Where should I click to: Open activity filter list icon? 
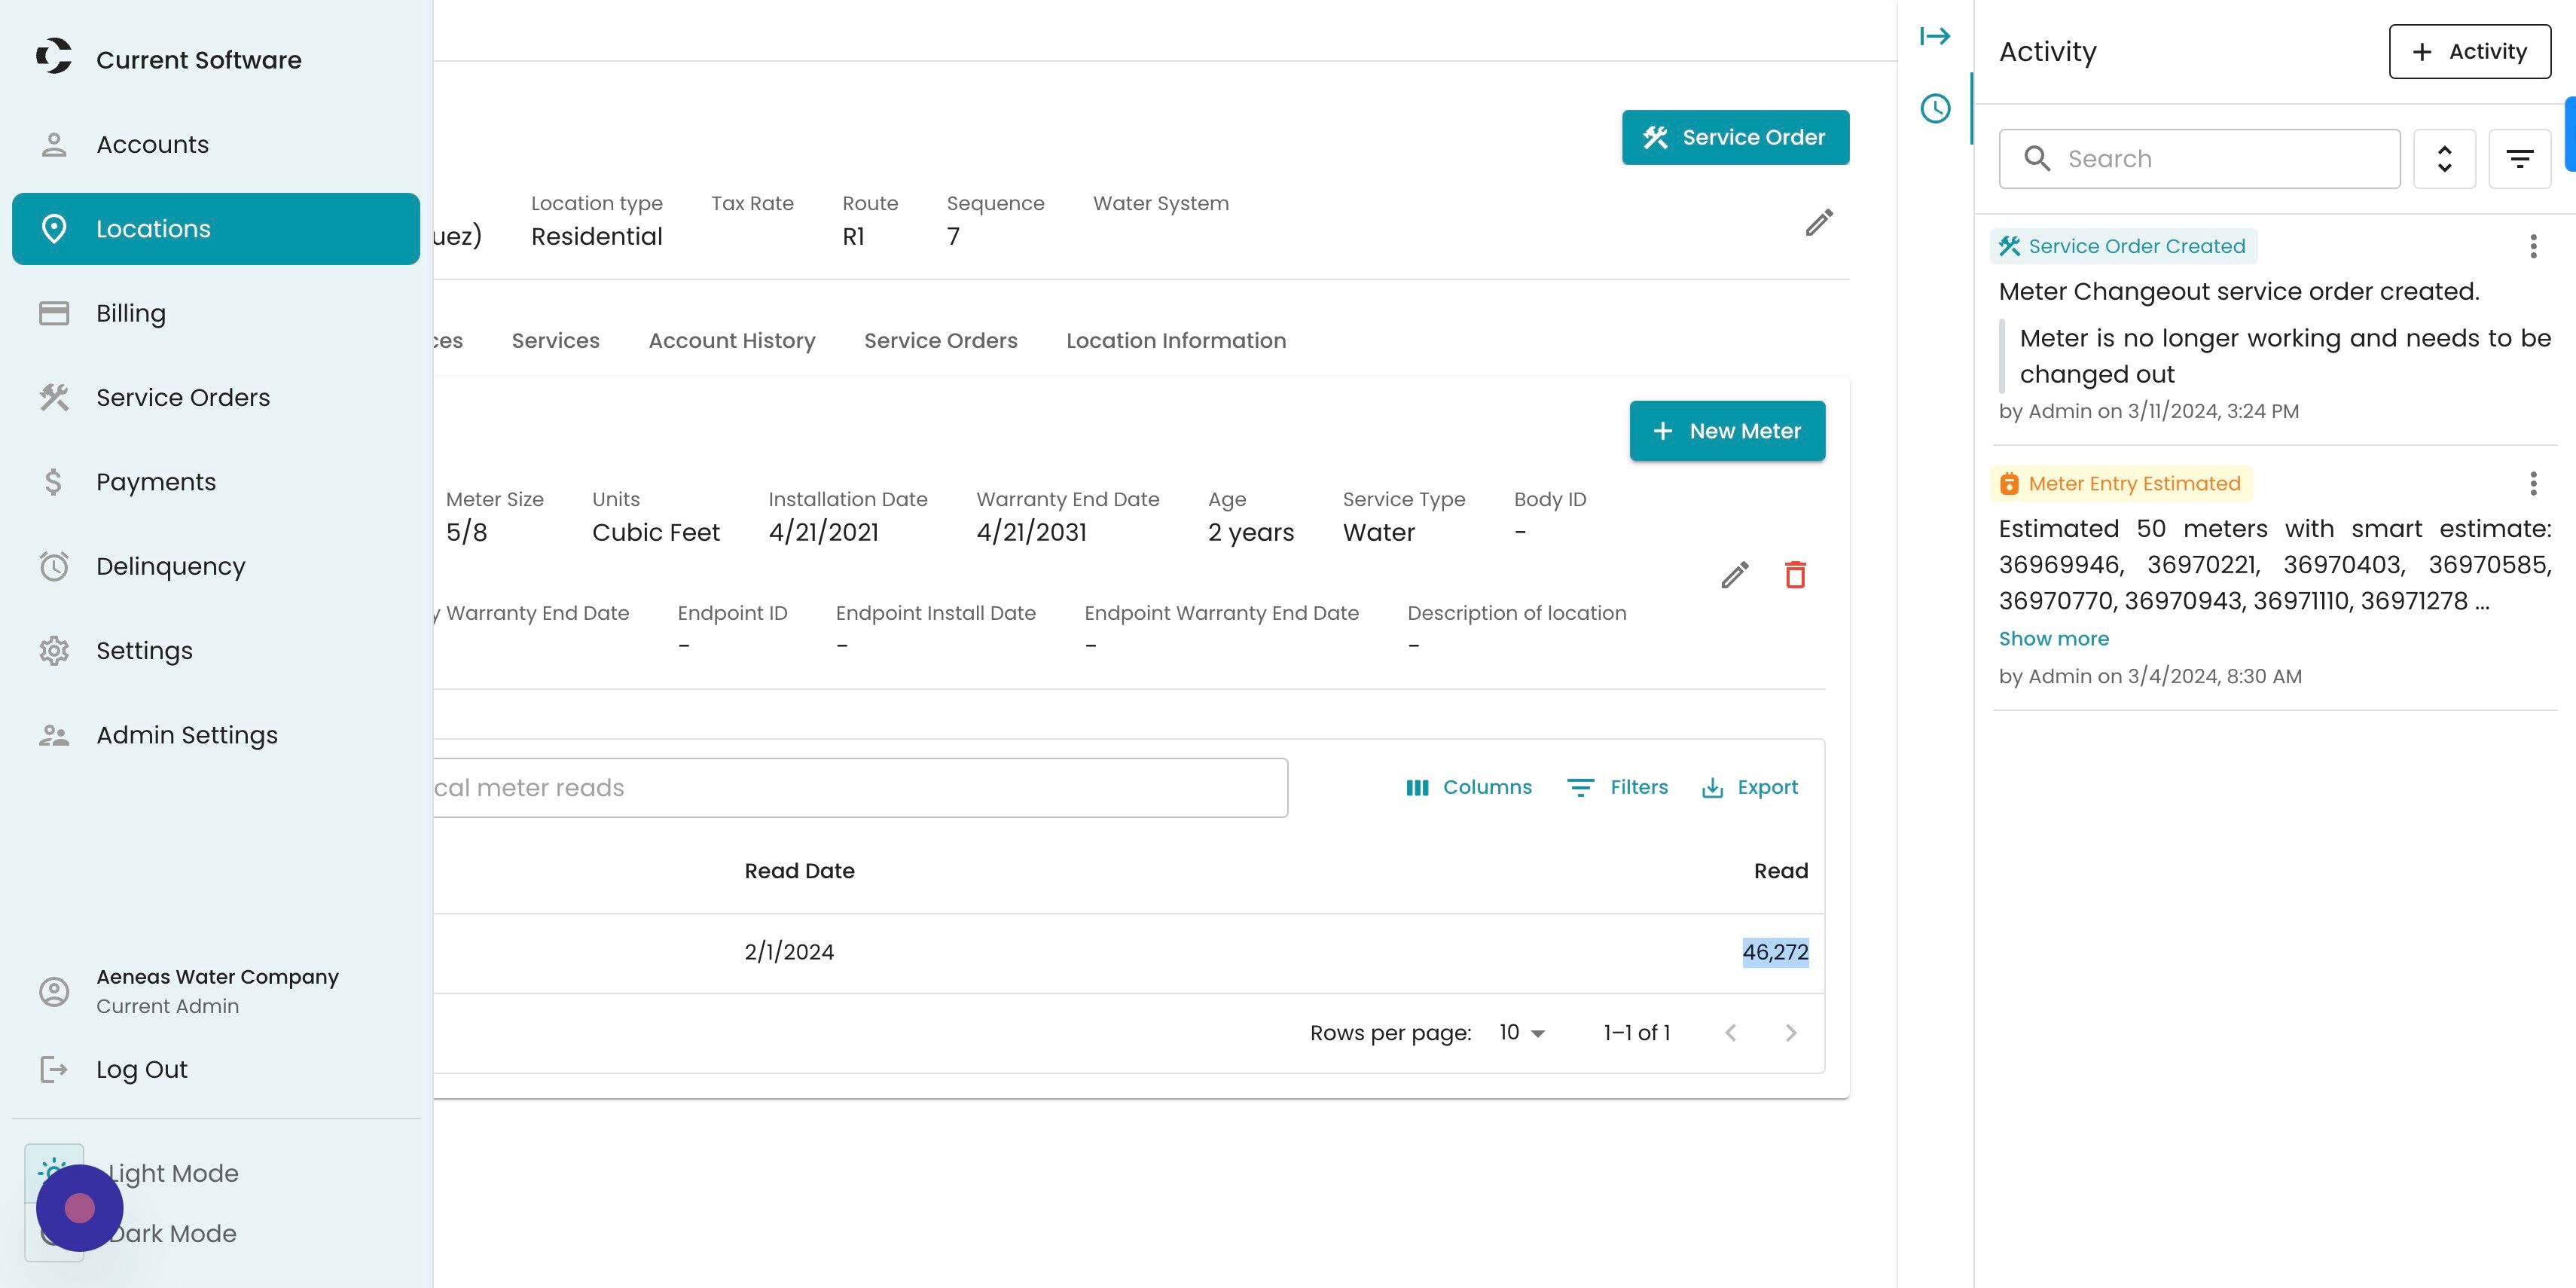click(2519, 159)
